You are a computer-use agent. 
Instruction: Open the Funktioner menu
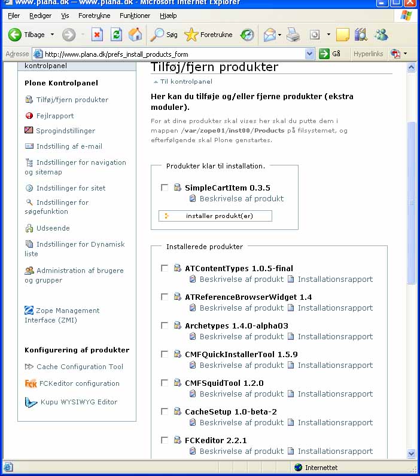(x=135, y=16)
